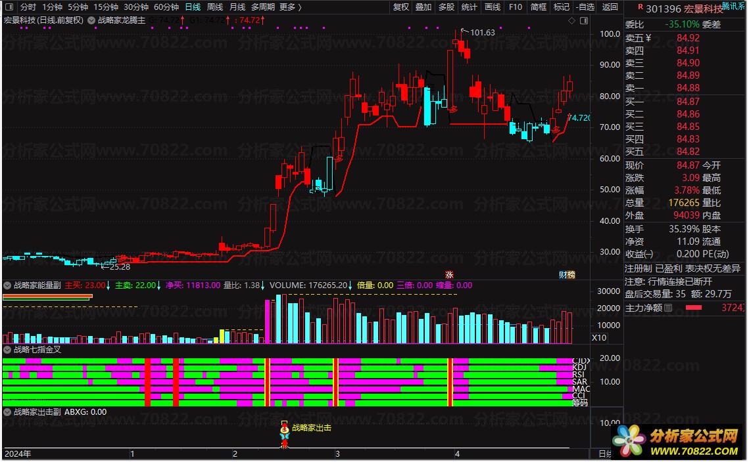Screen dimensions: 749x462
Task: Activate the 画线 drawing tool
Action: point(493,7)
